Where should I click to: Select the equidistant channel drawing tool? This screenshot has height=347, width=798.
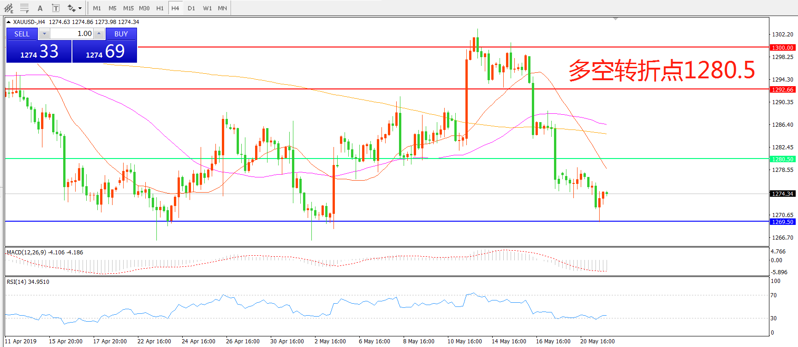tap(8, 8)
